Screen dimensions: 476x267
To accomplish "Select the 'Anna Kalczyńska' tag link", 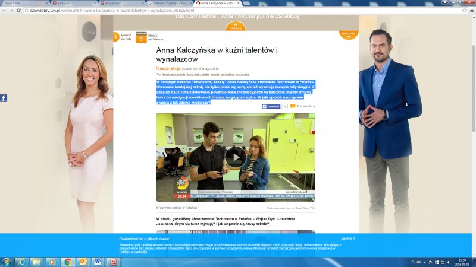I will (198, 74).
